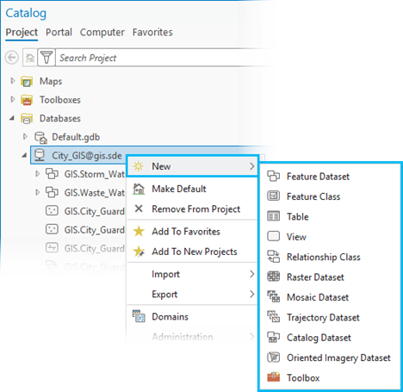Click the Mosaic Dataset icon

[x=274, y=296]
